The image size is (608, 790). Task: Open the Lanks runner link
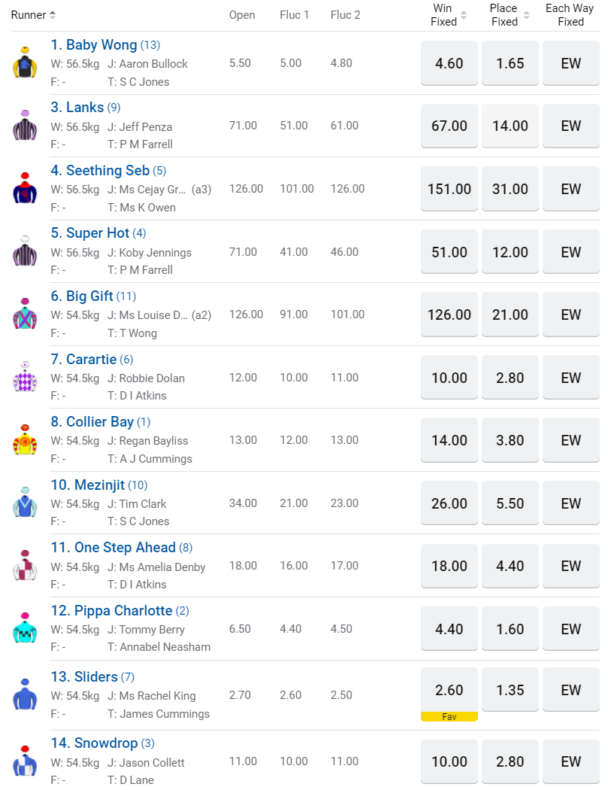pos(85,108)
